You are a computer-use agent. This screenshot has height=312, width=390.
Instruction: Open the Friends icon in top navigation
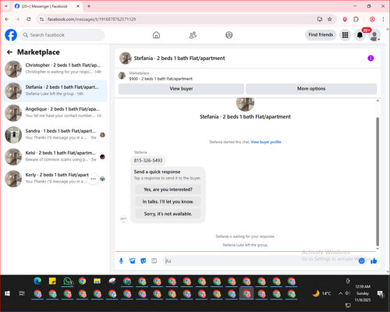pyautogui.click(x=193, y=35)
